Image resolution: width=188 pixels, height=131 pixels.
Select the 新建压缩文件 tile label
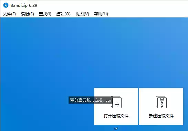(x=161, y=116)
